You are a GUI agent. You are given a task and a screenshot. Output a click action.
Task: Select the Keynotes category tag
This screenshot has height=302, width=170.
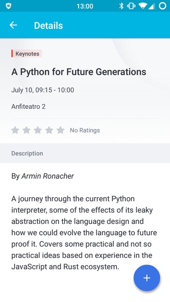point(27,54)
